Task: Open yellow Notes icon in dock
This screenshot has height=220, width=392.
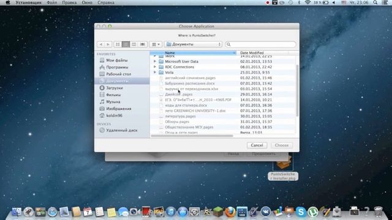Action: pos(111,212)
